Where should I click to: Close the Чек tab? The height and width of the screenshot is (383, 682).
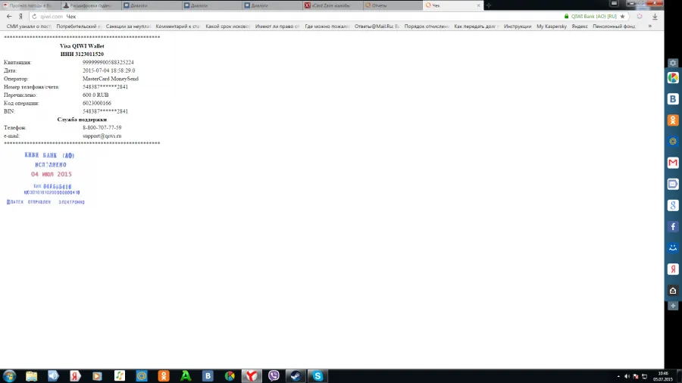click(478, 5)
